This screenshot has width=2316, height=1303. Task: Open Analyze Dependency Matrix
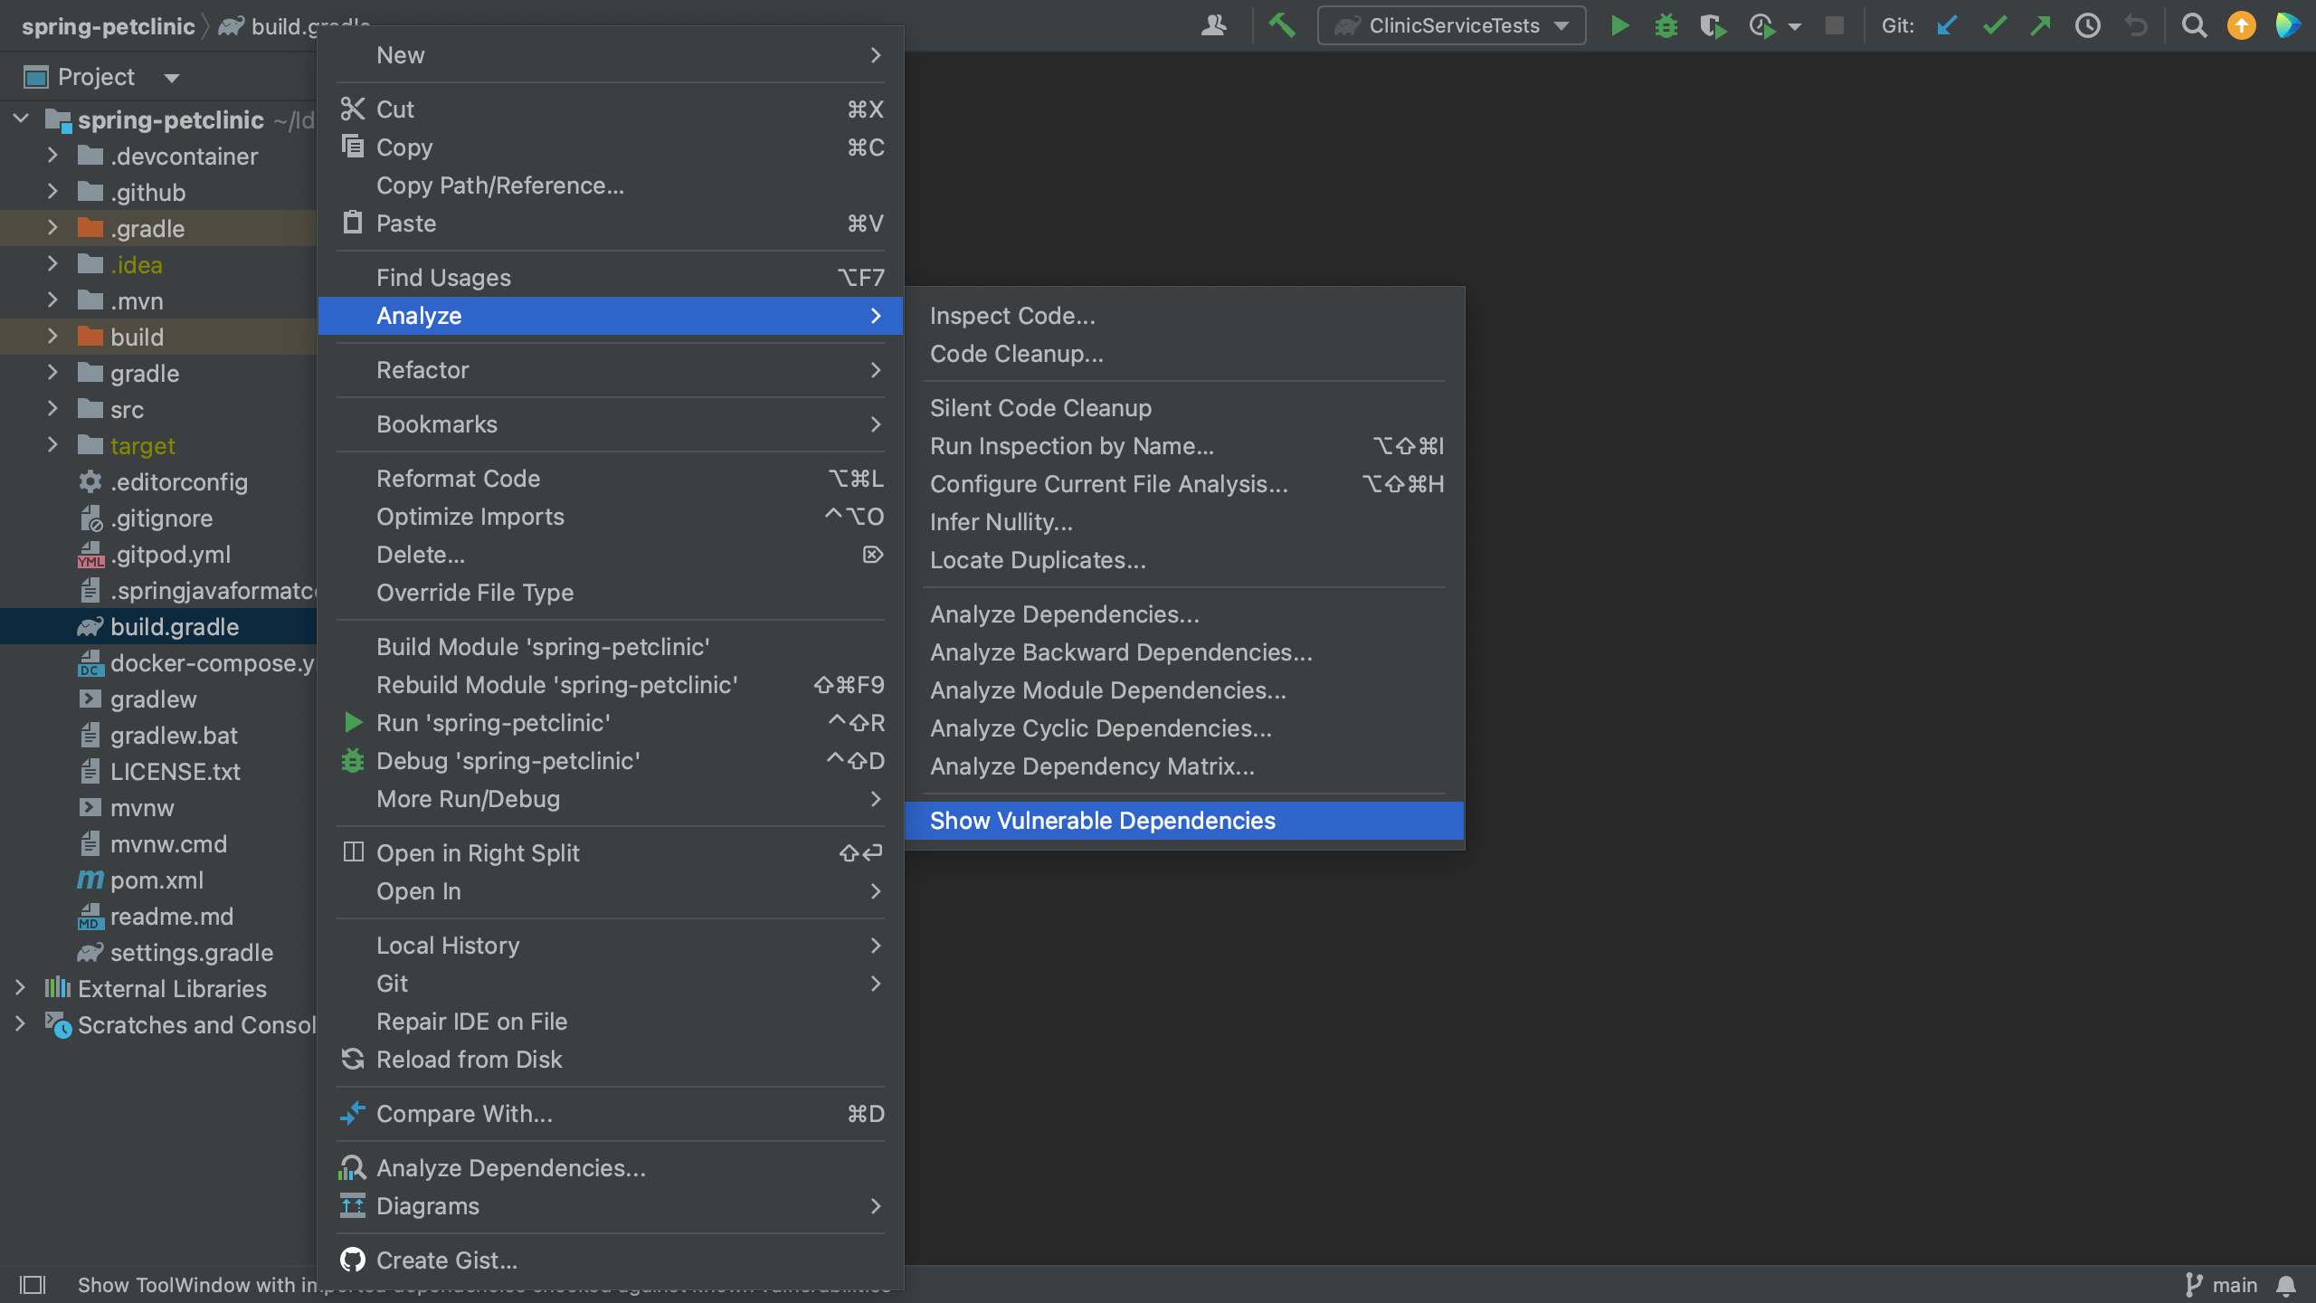1092,766
